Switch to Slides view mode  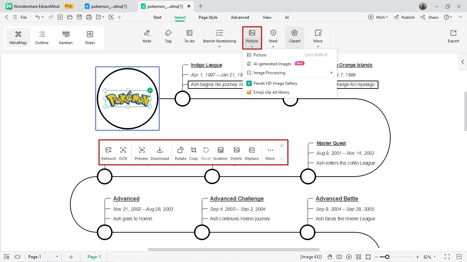tap(90, 38)
